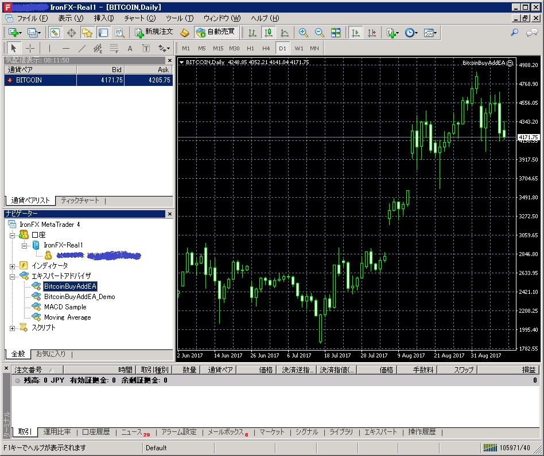Switch to H4 timeframe
The height and width of the screenshot is (456, 544).
click(266, 49)
